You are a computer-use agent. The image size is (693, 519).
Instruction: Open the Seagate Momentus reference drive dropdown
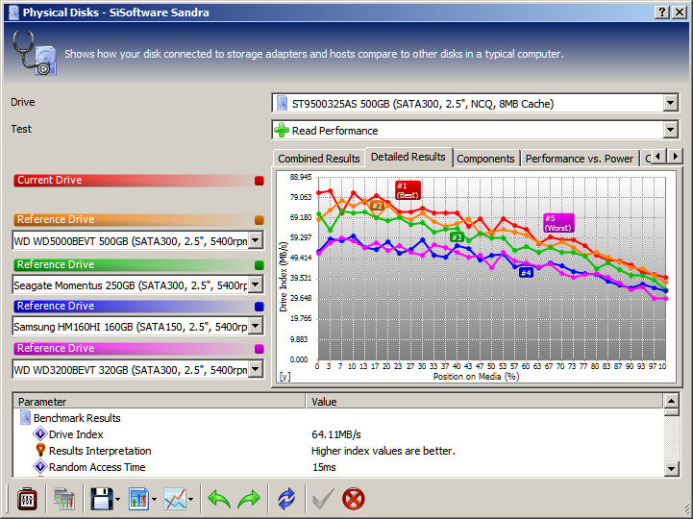click(x=256, y=284)
